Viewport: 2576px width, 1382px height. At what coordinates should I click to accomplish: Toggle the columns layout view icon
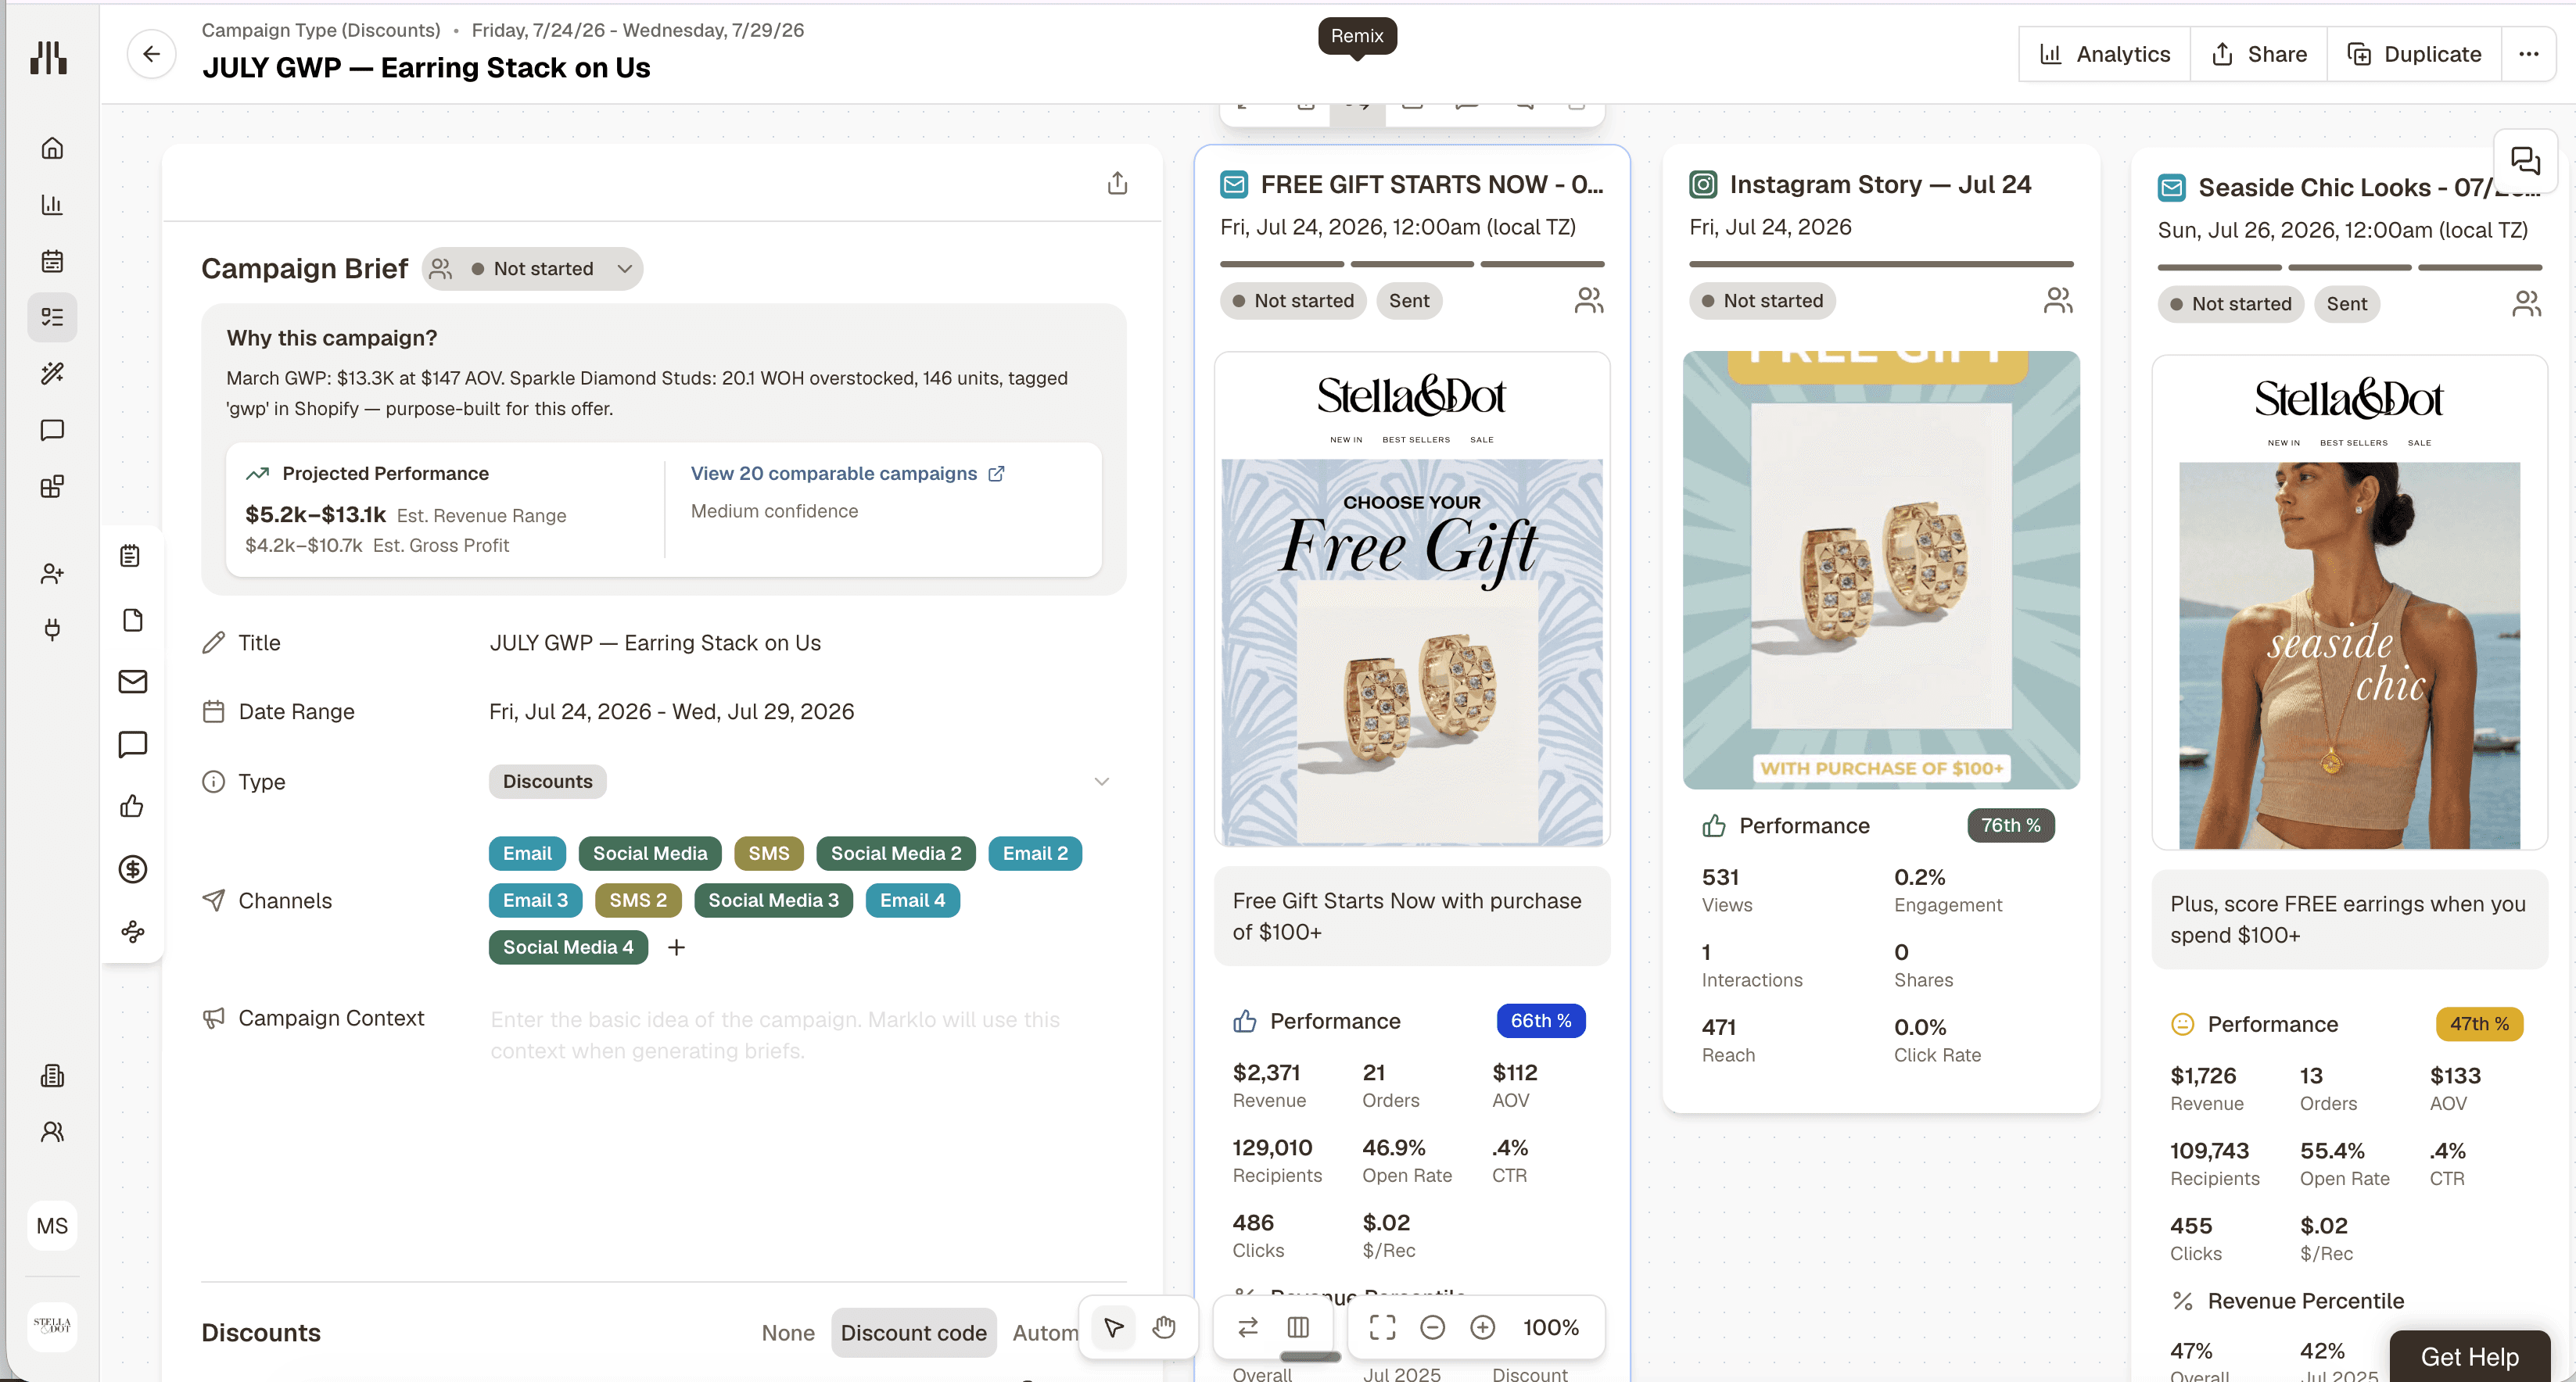pos(1298,1327)
